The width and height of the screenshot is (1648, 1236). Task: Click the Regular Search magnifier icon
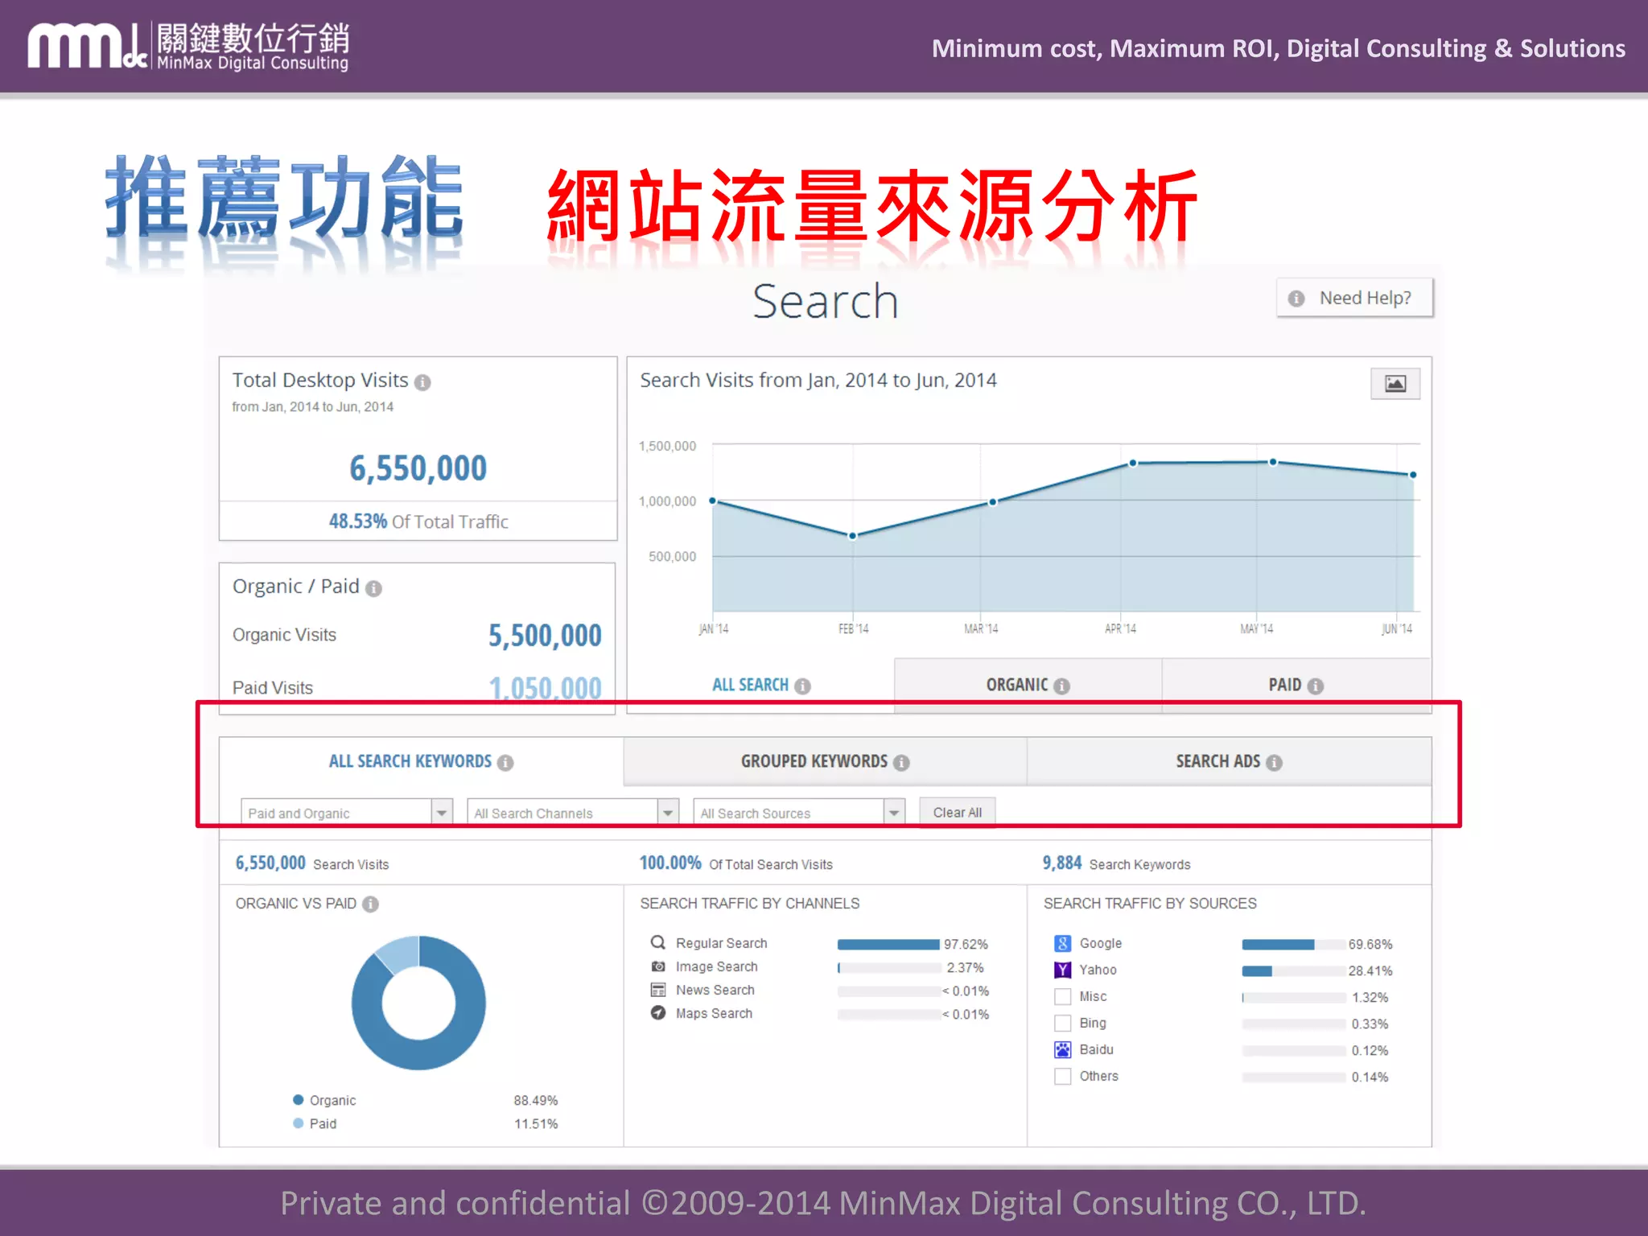[x=658, y=942]
